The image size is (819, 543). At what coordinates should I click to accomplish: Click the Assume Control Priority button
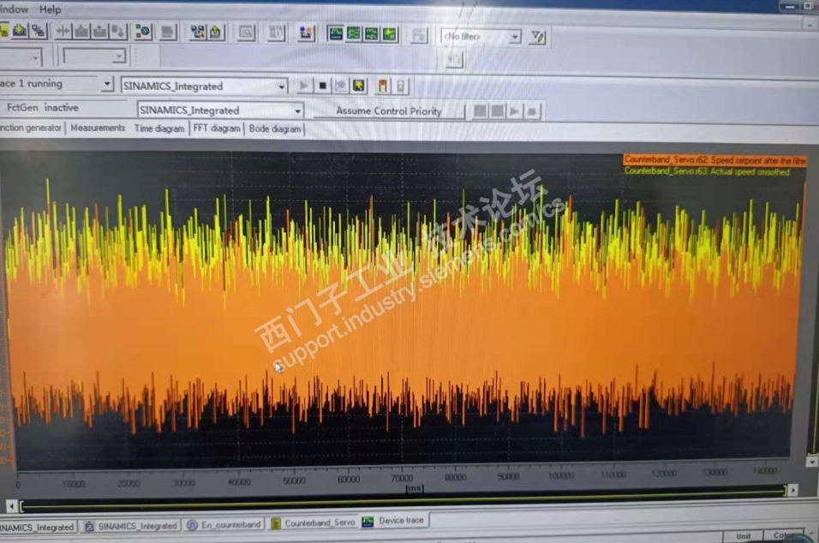[389, 110]
